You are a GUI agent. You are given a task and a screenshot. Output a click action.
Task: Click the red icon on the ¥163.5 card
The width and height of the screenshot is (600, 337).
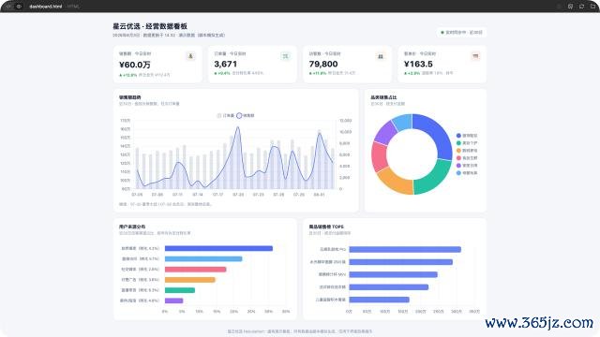475,56
